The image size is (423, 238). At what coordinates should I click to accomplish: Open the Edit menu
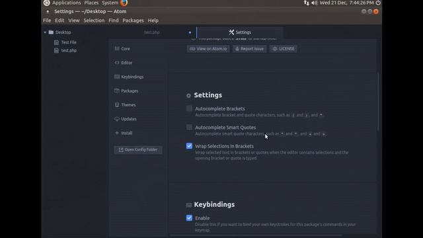coord(59,20)
